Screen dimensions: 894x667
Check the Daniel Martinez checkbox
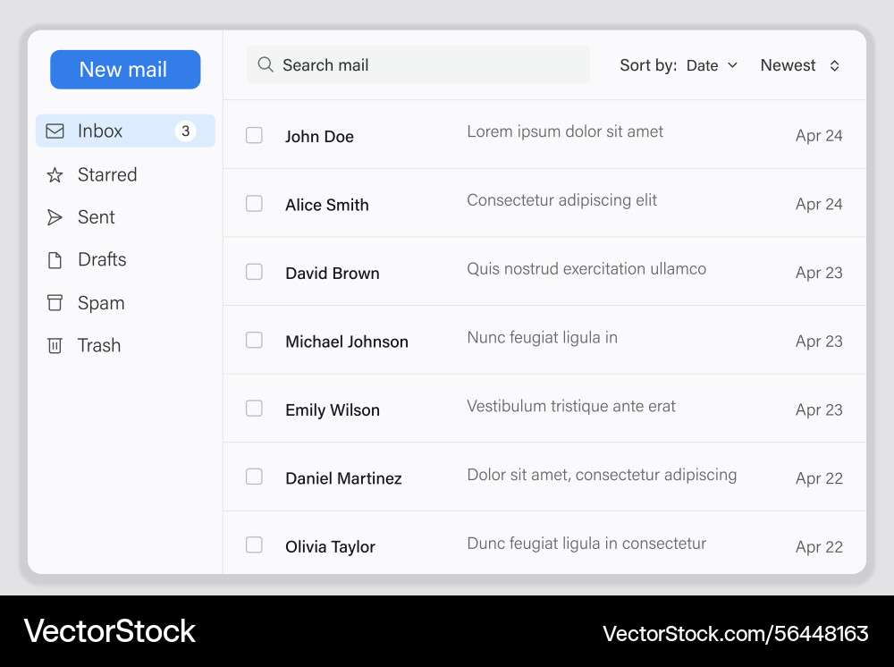point(254,477)
